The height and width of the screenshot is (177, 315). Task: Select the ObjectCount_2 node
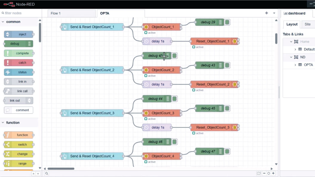pyautogui.click(x=162, y=70)
